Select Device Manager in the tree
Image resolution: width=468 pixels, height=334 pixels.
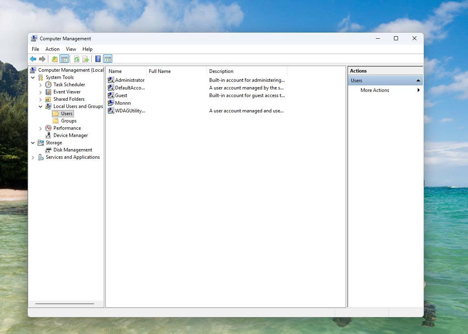coord(70,135)
